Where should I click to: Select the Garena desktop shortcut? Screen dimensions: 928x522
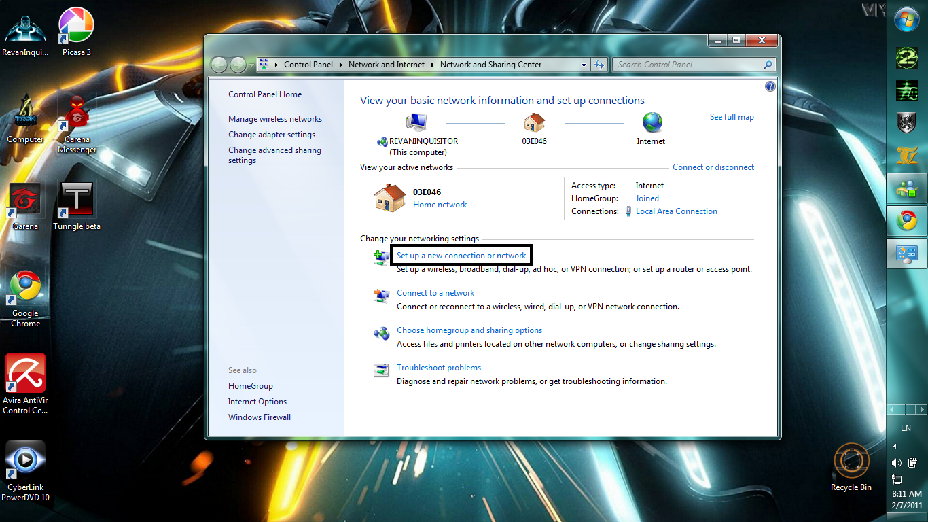[25, 206]
